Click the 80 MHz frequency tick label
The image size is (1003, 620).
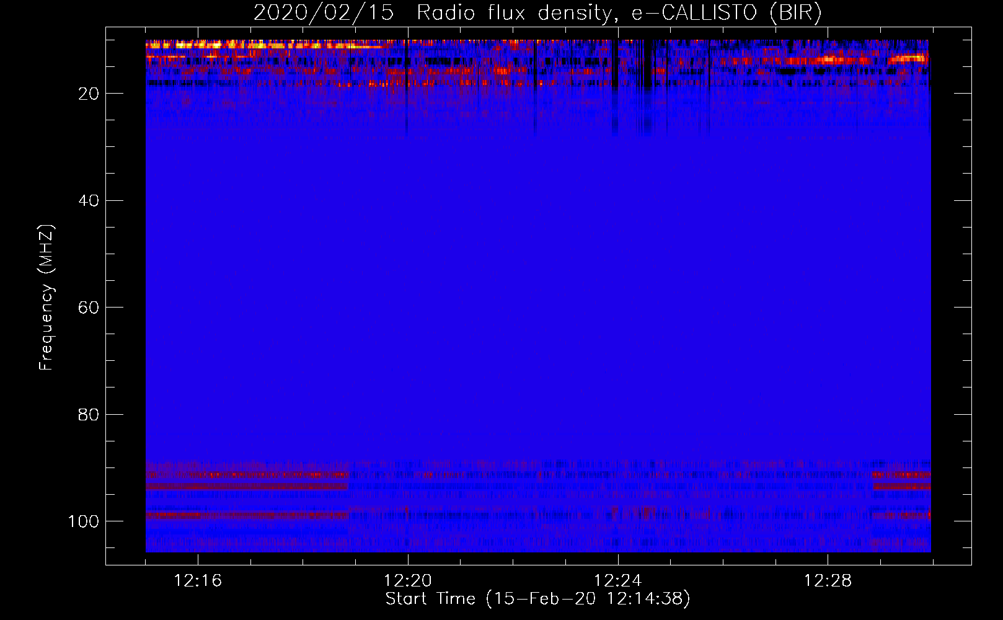click(89, 415)
